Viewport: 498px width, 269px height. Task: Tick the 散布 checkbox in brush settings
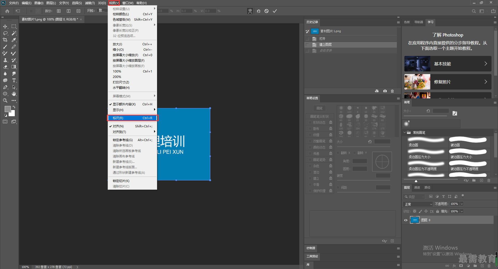[x=310, y=129]
